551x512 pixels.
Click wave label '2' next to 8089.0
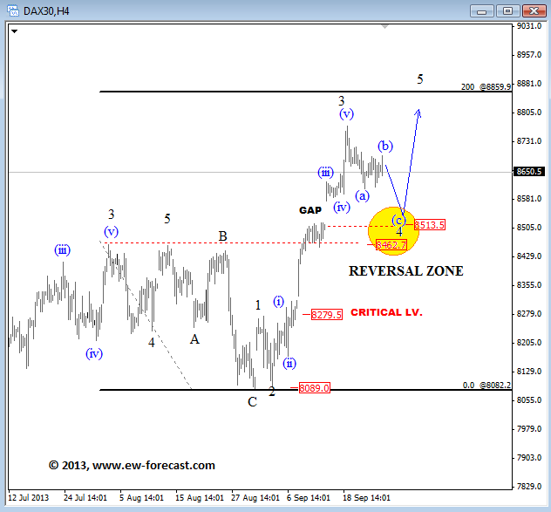click(272, 392)
